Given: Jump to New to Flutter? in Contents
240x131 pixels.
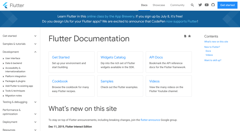Looking at the screenshot, I should [x=212, y=47].
